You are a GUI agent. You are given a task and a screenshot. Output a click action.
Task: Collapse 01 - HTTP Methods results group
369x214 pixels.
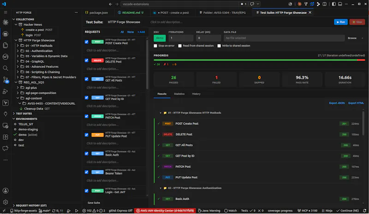tap(161, 113)
